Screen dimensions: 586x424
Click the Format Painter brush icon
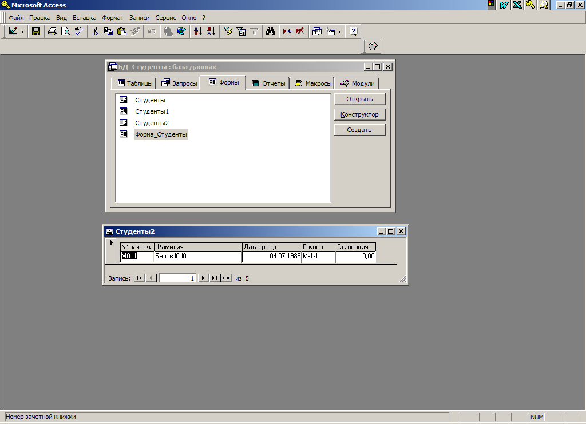click(135, 31)
